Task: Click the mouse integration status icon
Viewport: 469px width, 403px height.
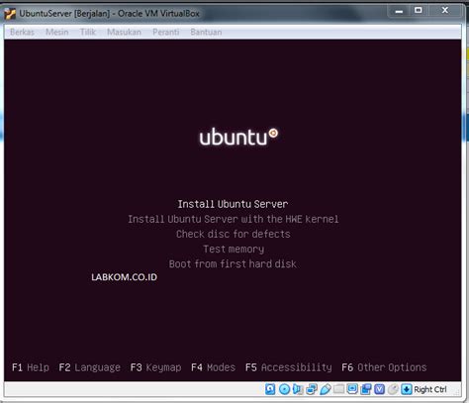Action: pyautogui.click(x=393, y=389)
